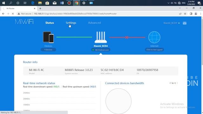Open the Advanced tab
Screen dimensions: 203x114
point(95,23)
